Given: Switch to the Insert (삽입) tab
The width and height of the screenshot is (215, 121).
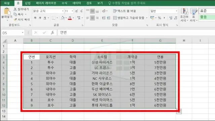Looking at the screenshot, I should click(28, 3).
